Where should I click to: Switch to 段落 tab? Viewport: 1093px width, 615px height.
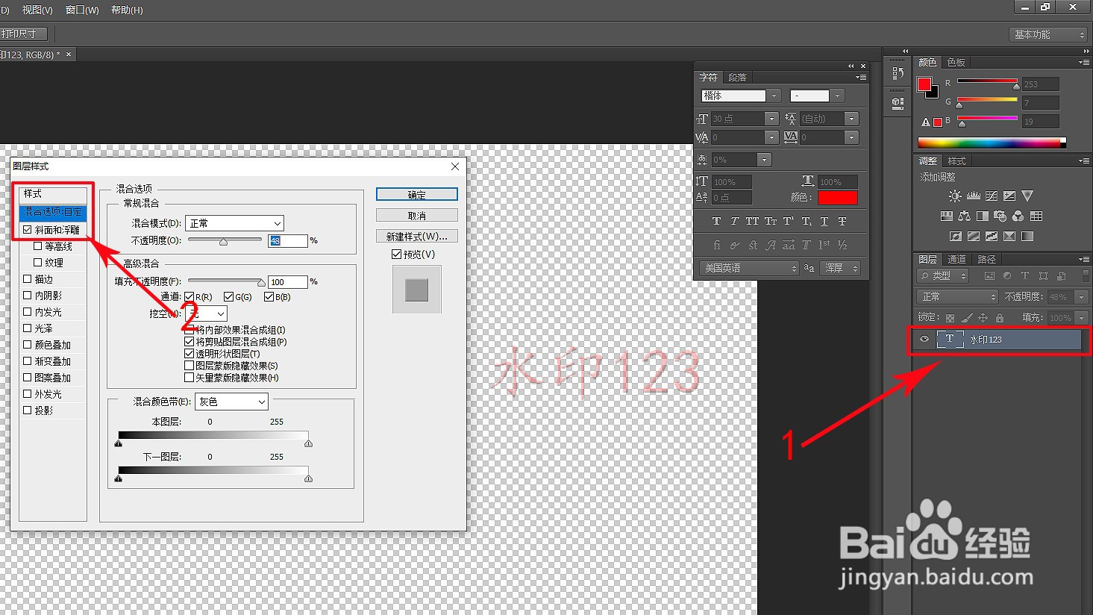737,77
